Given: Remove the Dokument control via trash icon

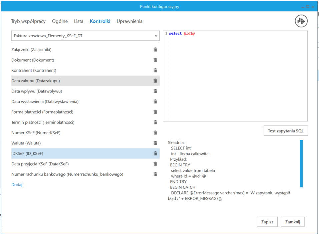Looking at the screenshot, I should 155,60.
